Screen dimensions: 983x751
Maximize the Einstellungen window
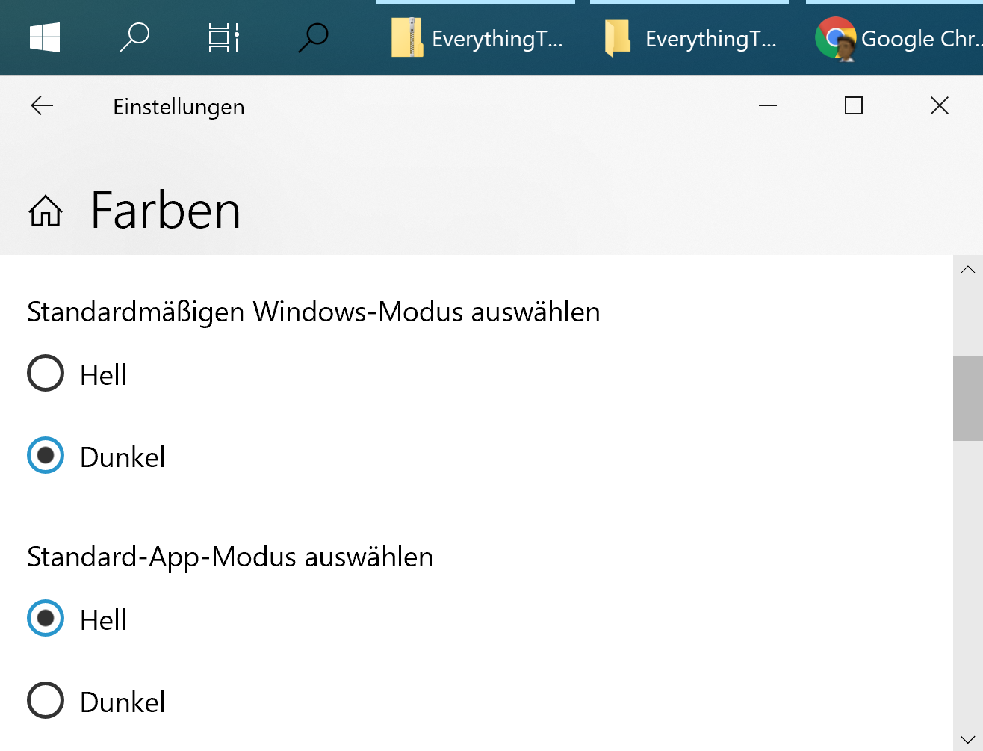point(853,105)
